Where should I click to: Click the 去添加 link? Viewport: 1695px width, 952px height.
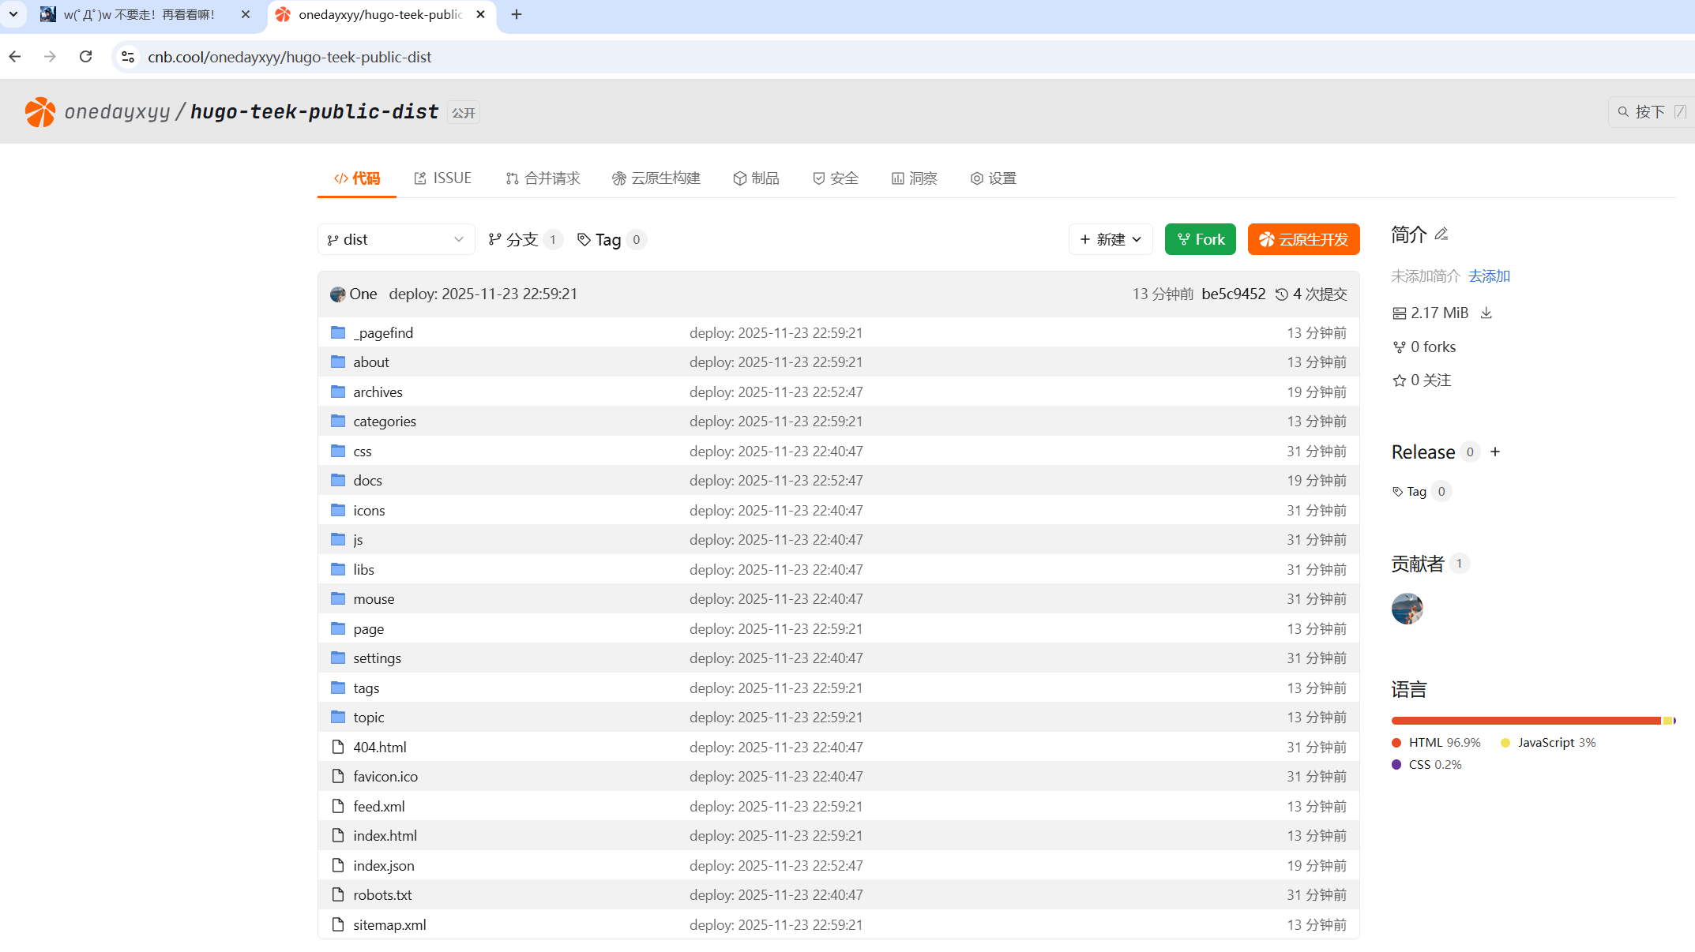[1489, 276]
